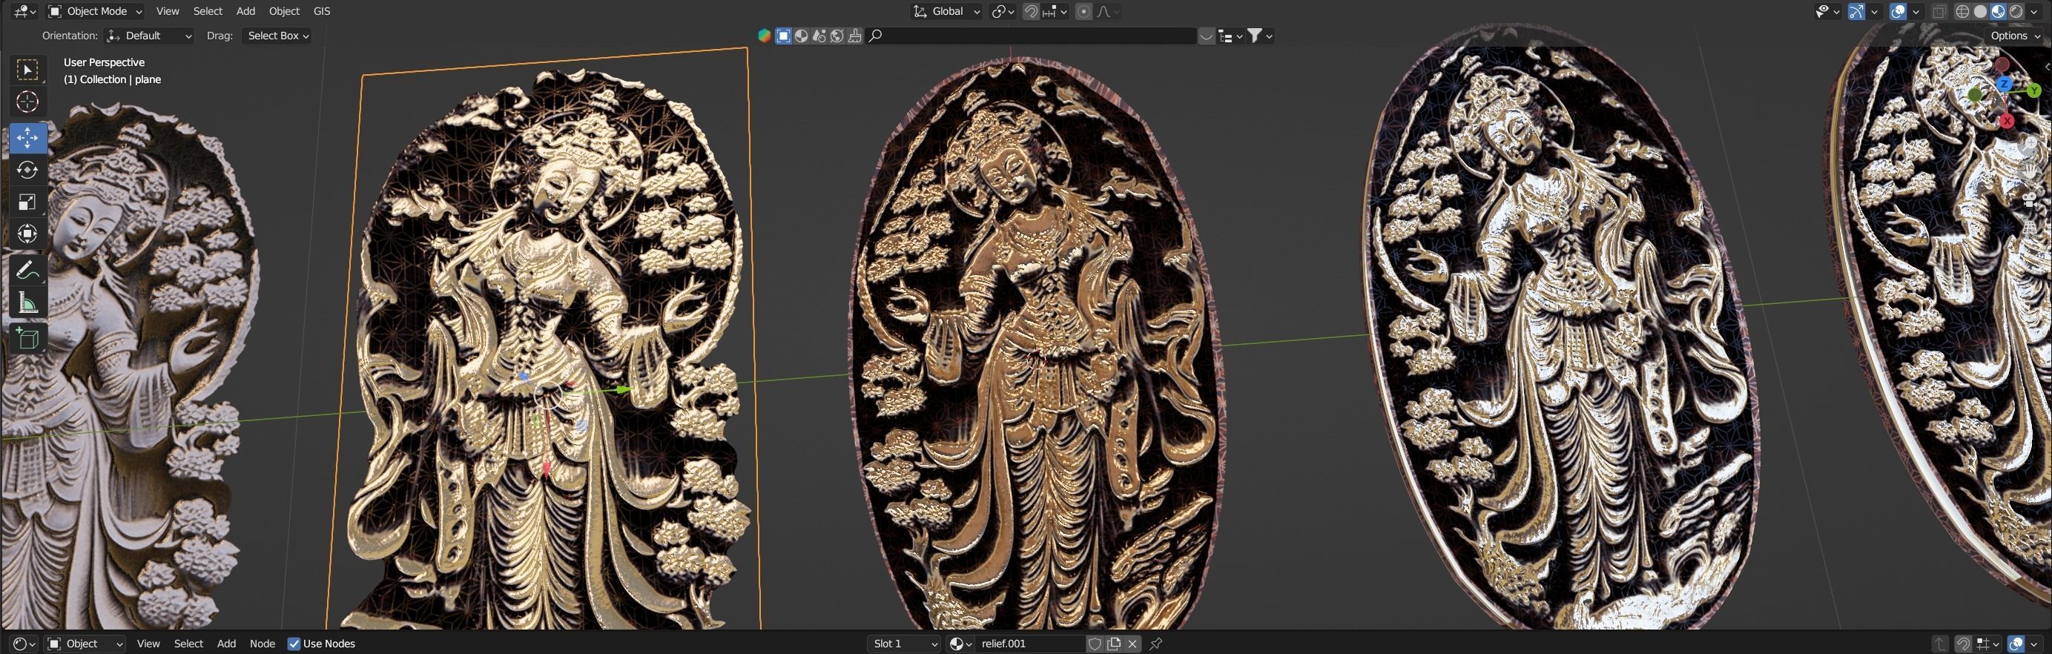
Task: Click the relief.001 material name field
Action: 1031,644
